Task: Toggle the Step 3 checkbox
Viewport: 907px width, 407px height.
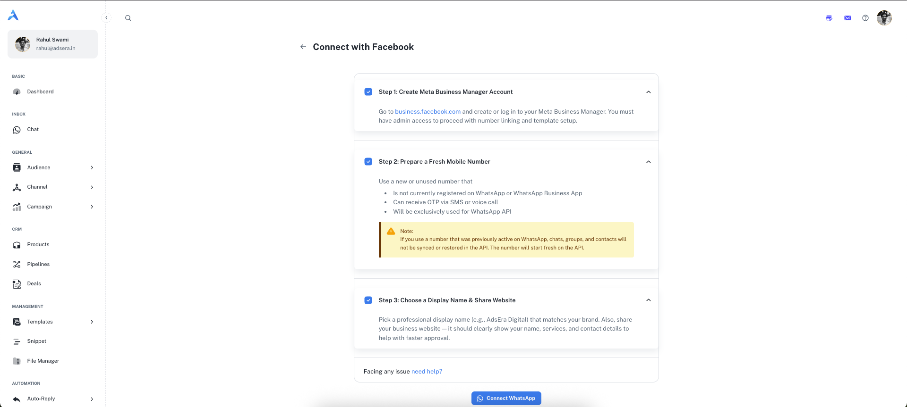Action: pos(368,300)
